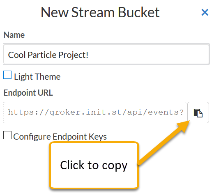Click 'events?' in the endpoint URL
The image size is (214, 193).
point(166,113)
